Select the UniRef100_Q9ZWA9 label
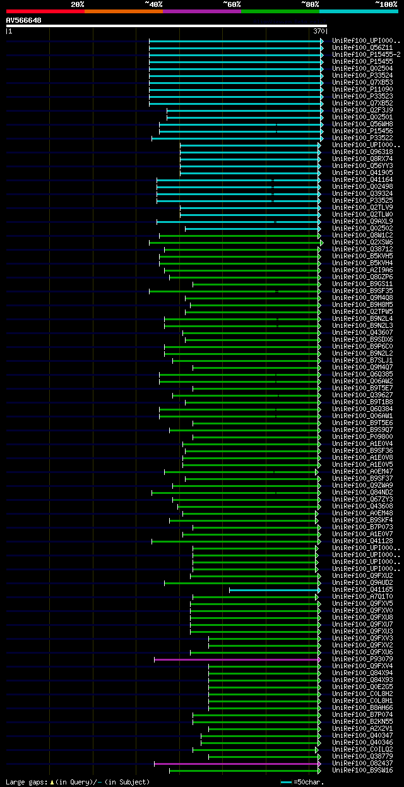The width and height of the screenshot is (404, 787). [x=362, y=485]
